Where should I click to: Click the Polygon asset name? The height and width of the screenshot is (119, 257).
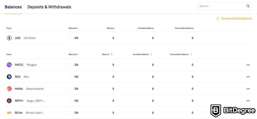click(32, 65)
